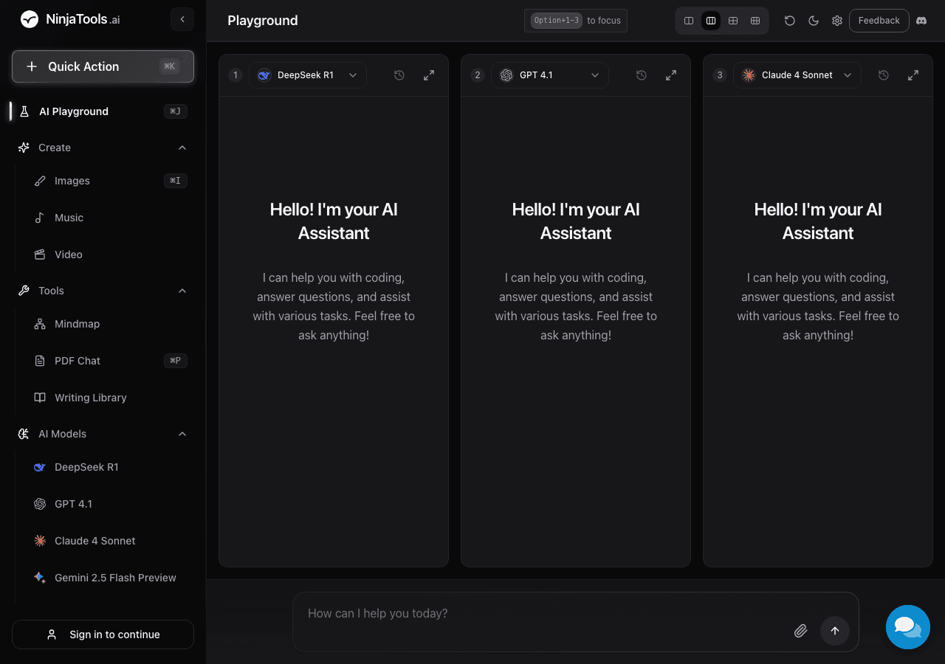Collapse the Tools section
This screenshot has width=945, height=664.
182,291
